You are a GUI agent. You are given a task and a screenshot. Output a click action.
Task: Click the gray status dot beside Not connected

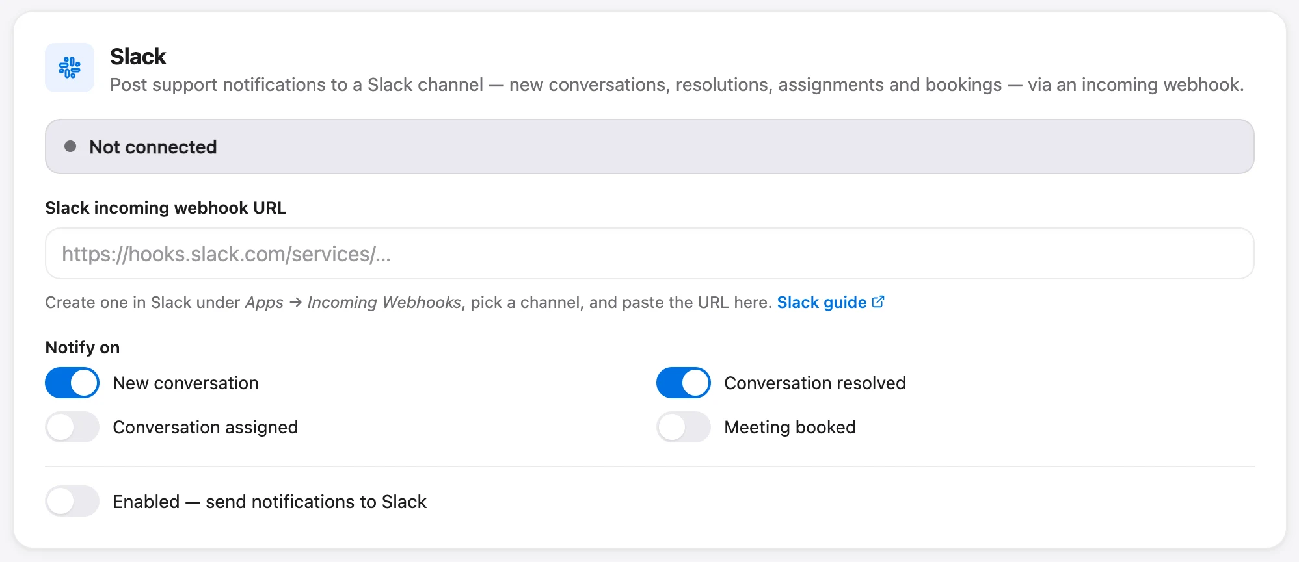click(x=70, y=146)
